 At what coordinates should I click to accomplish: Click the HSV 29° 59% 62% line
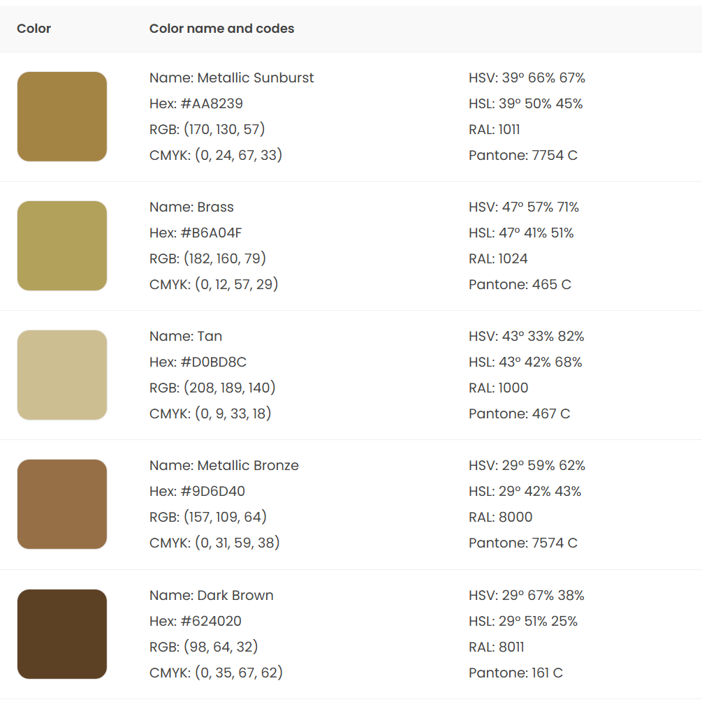(x=527, y=465)
